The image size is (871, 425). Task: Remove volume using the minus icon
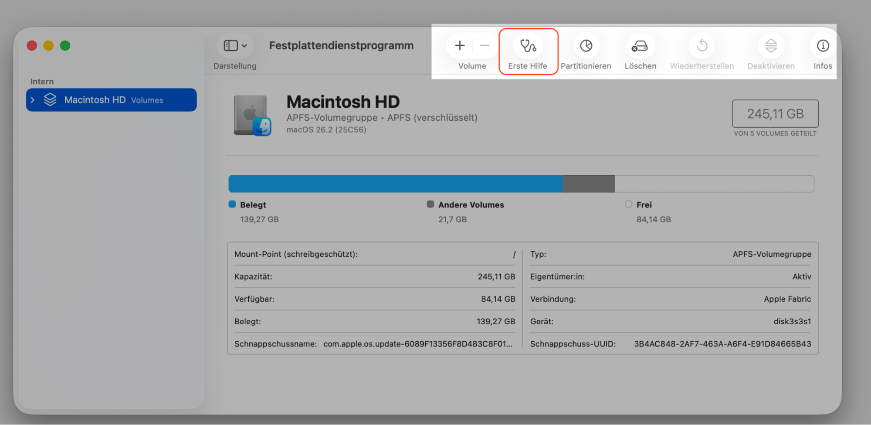[484, 45]
